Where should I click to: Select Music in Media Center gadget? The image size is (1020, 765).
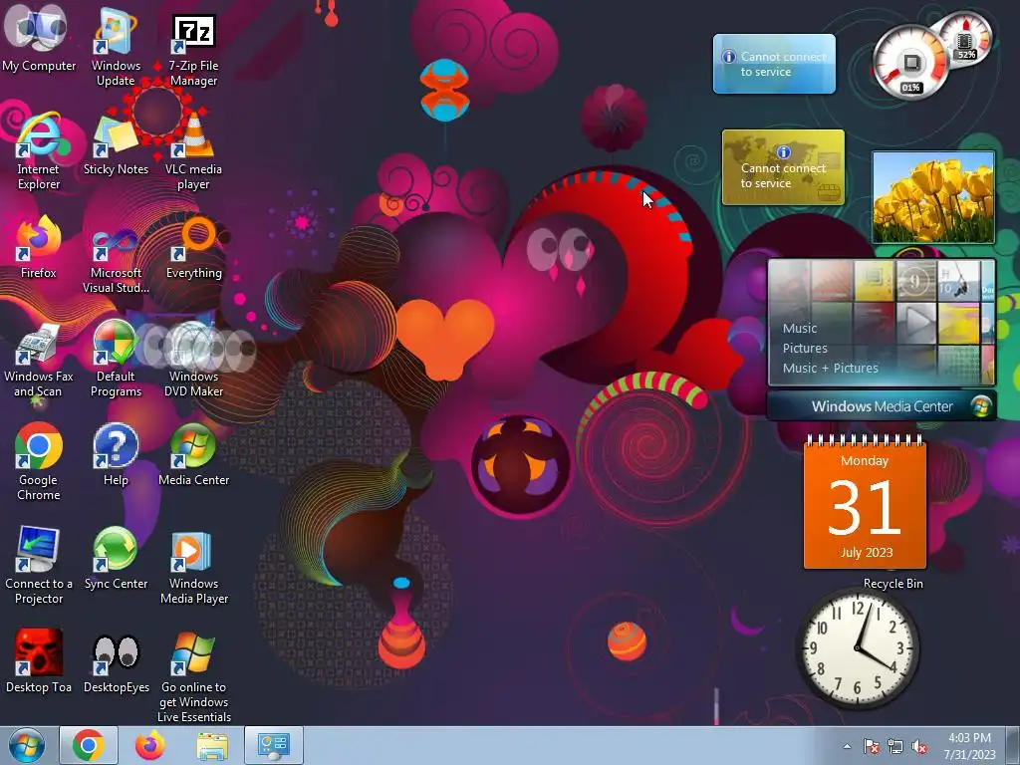800,329
